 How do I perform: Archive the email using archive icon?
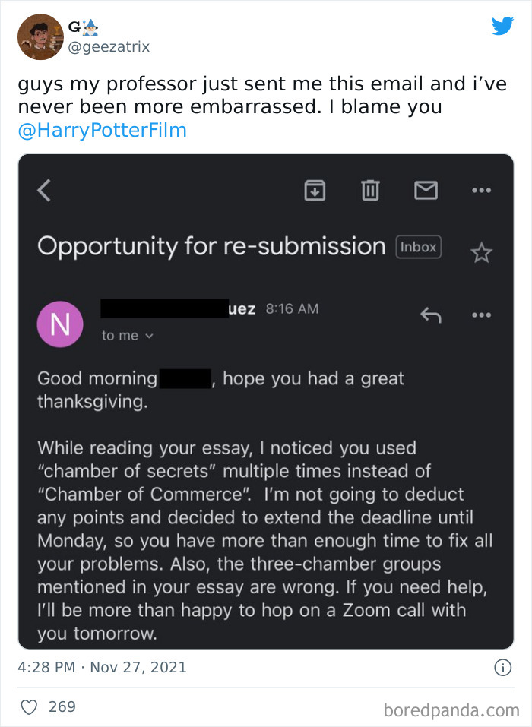[315, 190]
